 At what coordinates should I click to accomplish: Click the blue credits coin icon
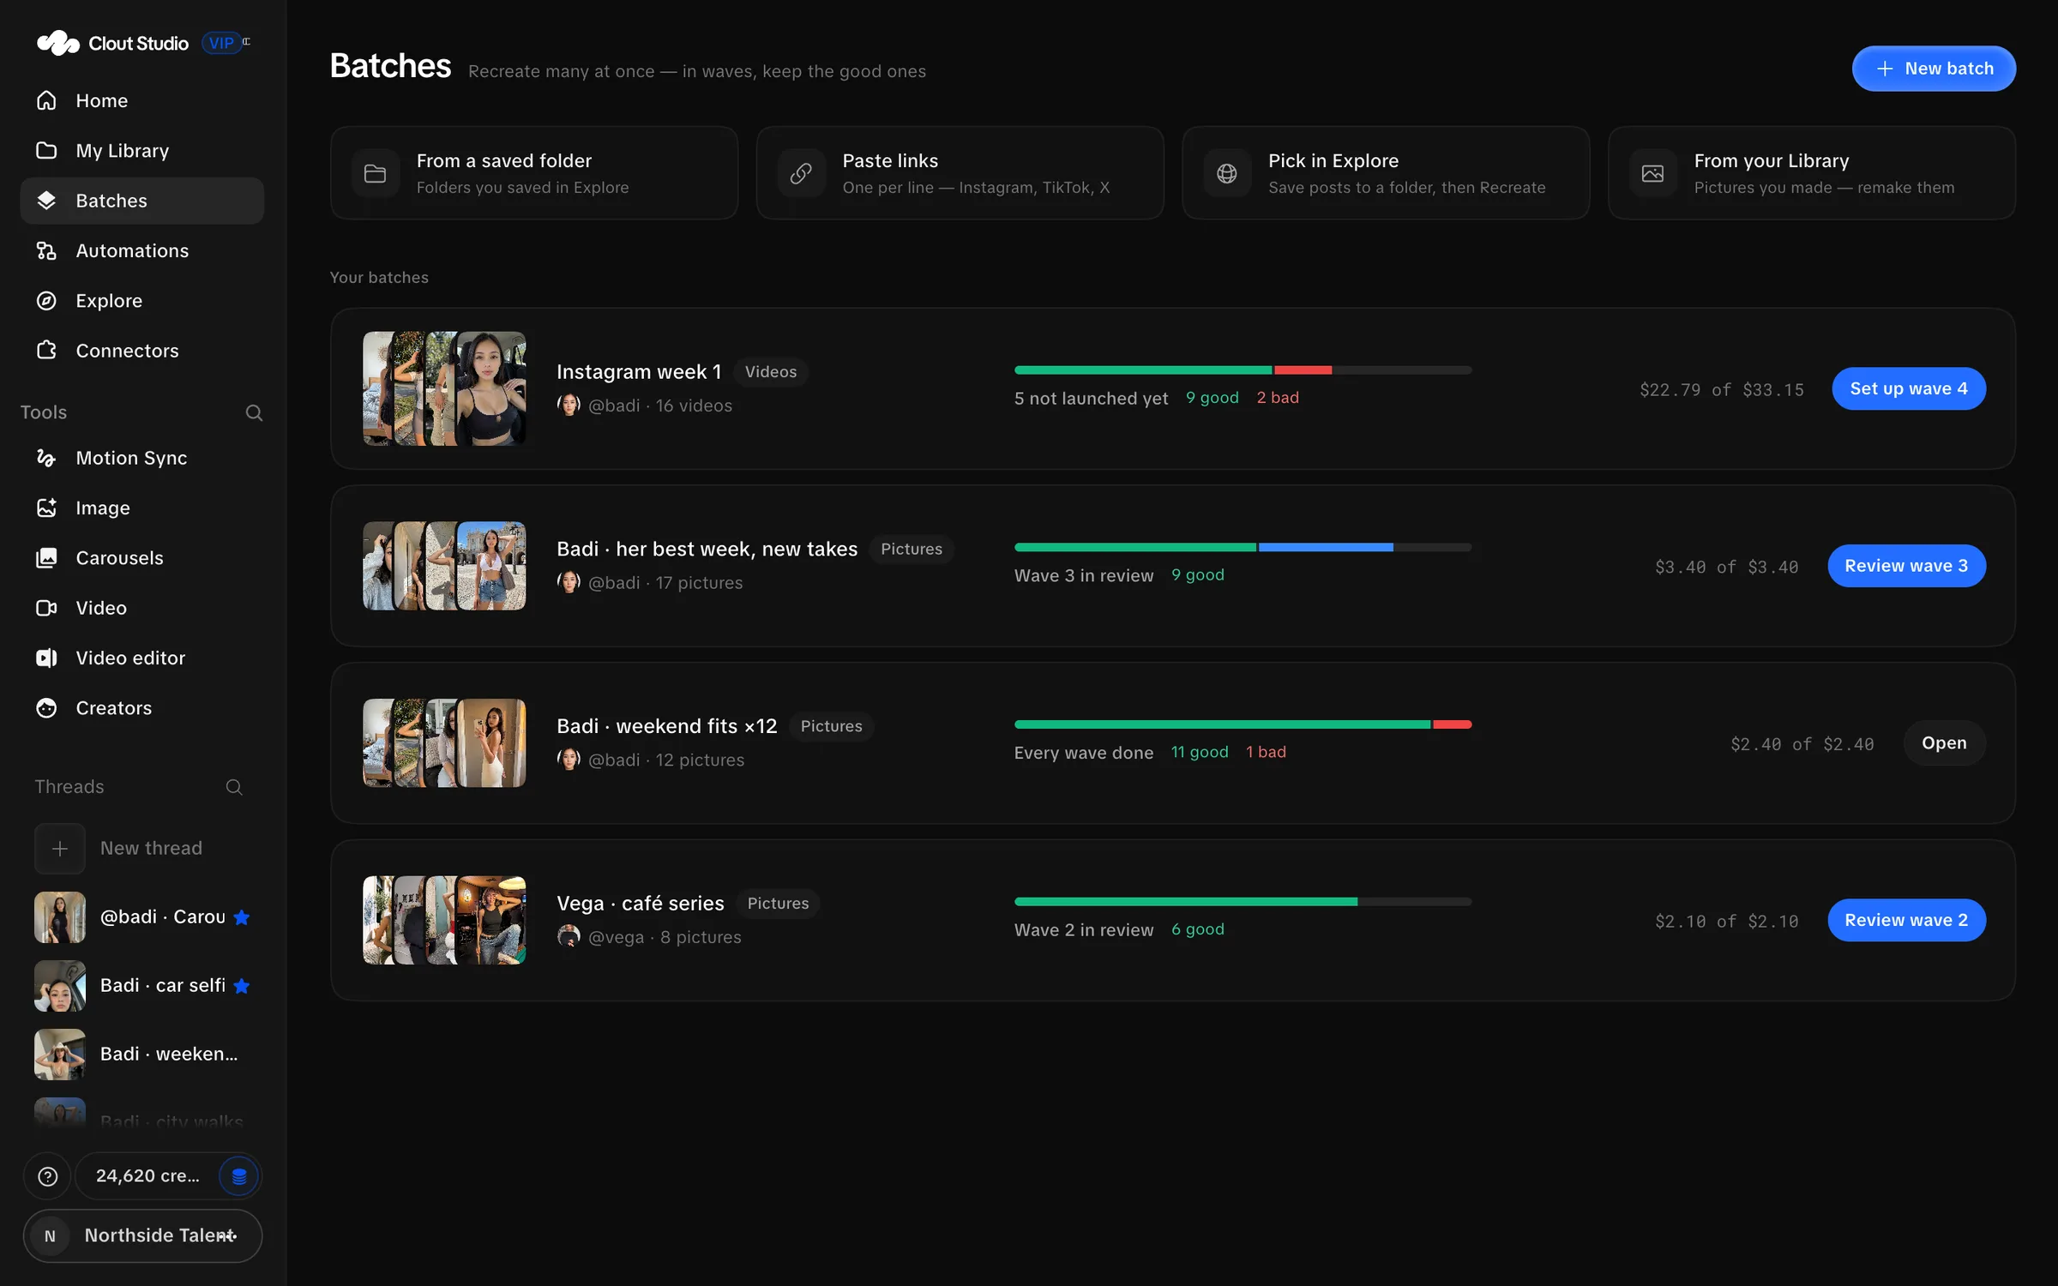[x=239, y=1176]
